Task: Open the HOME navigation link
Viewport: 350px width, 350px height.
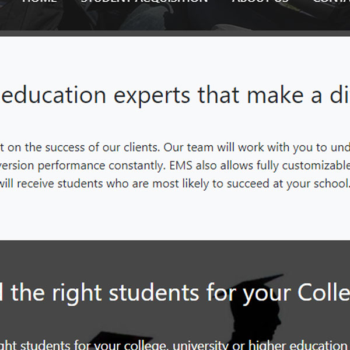Action: click(39, 2)
